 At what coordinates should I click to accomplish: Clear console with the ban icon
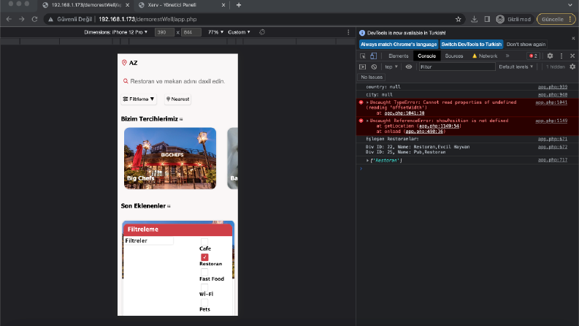374,67
